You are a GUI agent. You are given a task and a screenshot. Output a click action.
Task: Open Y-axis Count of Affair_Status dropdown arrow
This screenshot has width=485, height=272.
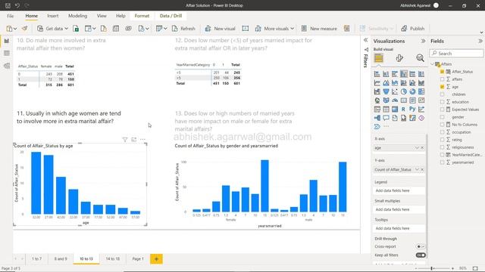coord(417,169)
